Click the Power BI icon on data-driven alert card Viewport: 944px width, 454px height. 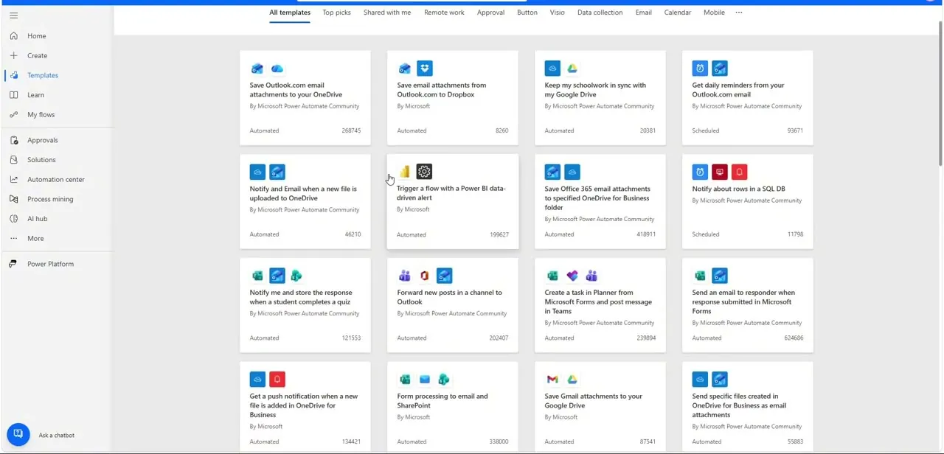(404, 172)
